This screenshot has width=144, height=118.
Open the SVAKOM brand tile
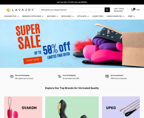pos(23,107)
